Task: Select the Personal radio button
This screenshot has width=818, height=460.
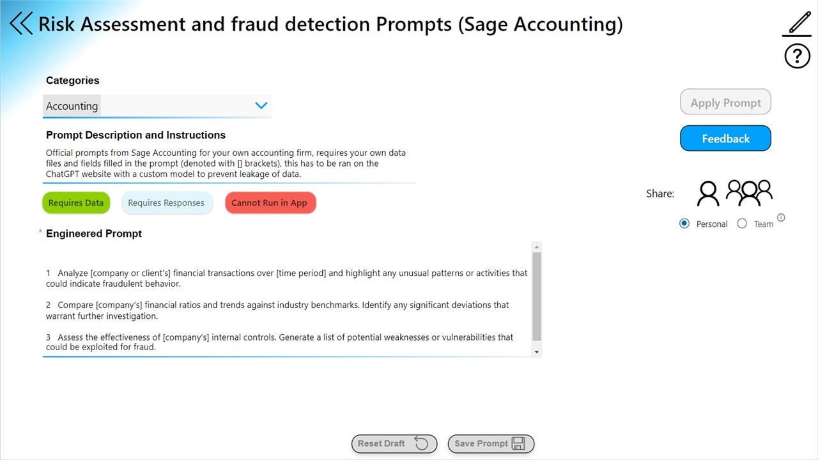Action: coord(684,224)
